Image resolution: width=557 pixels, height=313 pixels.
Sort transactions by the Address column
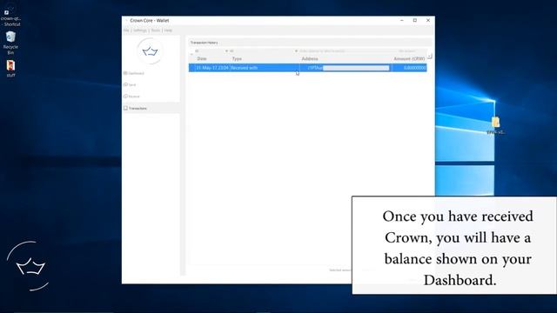[x=310, y=58]
